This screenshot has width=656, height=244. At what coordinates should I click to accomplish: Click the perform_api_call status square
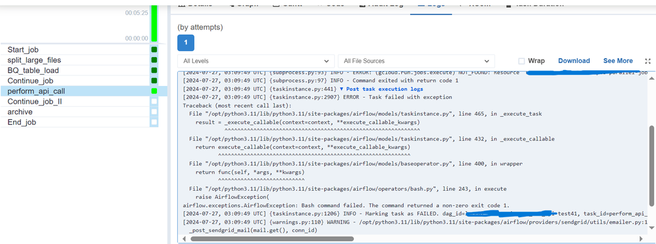click(x=154, y=91)
